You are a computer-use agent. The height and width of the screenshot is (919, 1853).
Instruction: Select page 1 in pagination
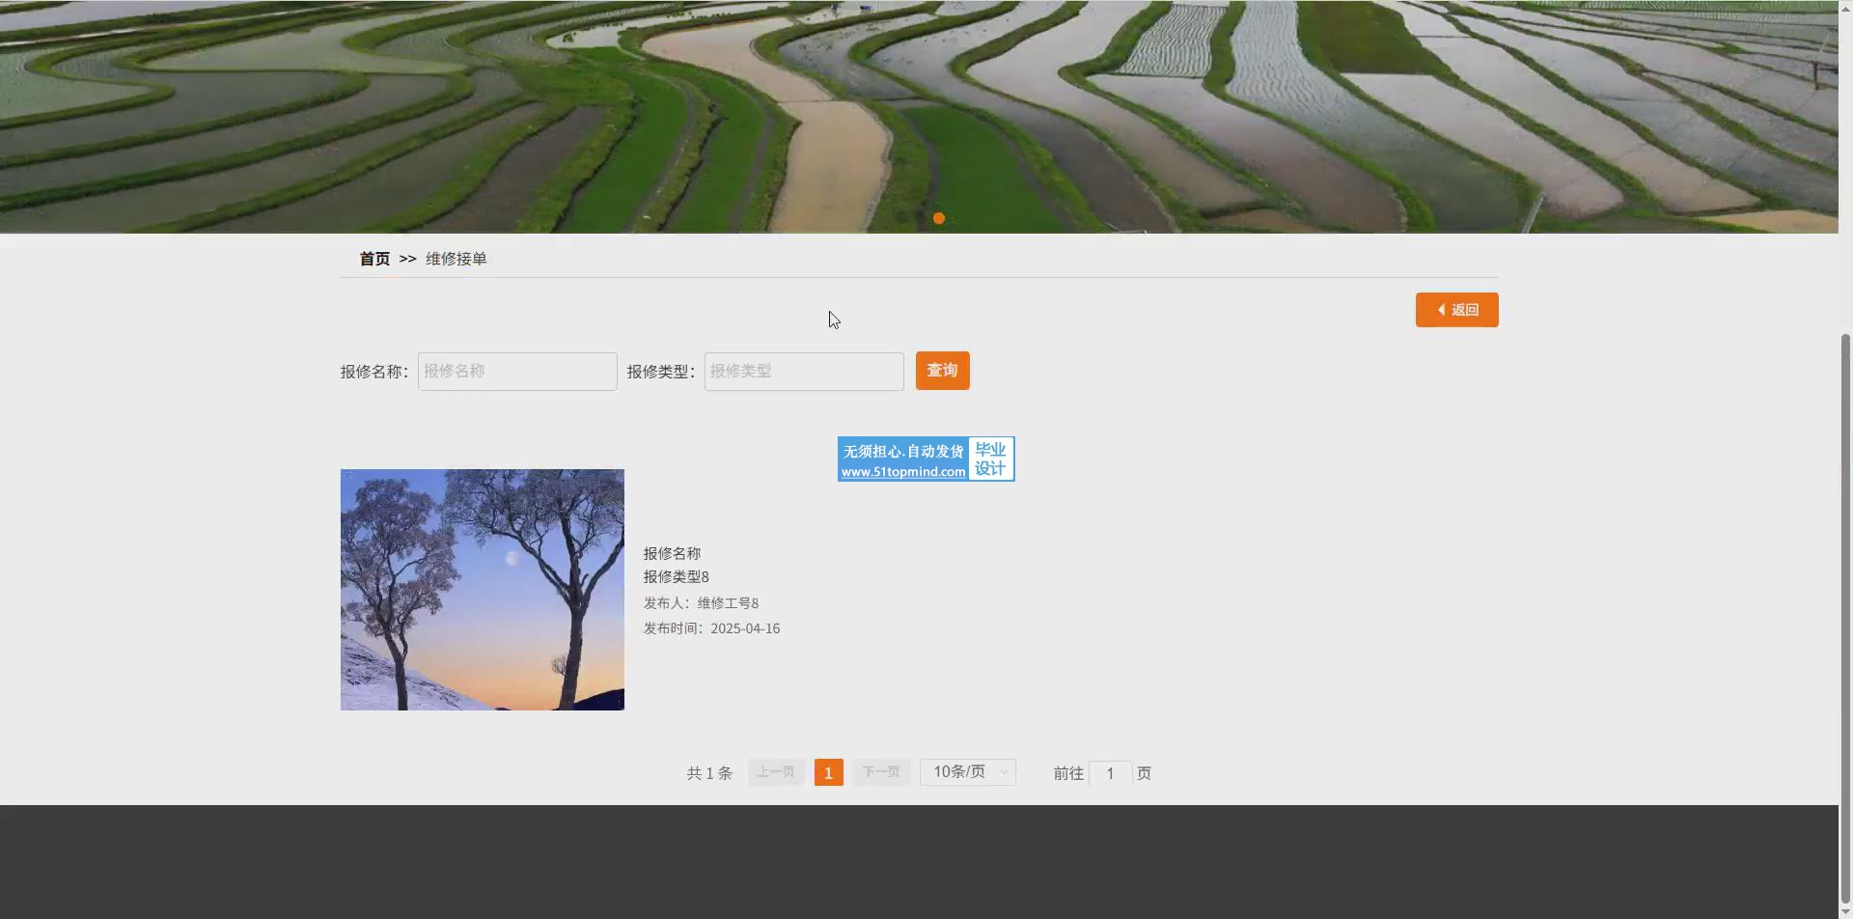pyautogui.click(x=828, y=772)
